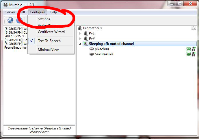
Task: Launch the Certificate Wizard
Action: pos(51,32)
